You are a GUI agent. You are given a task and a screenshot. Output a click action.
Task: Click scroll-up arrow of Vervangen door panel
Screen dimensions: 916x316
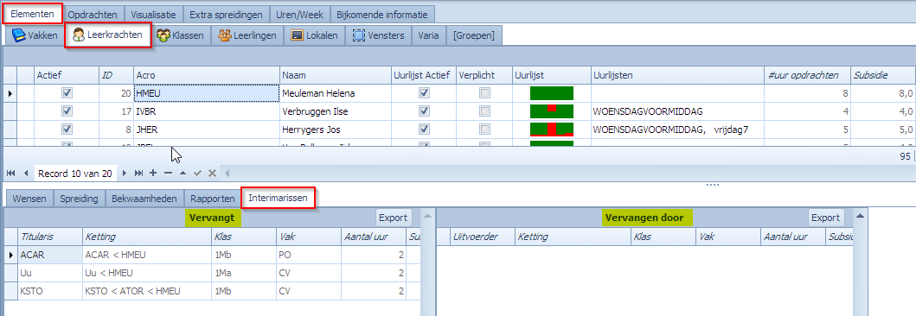(x=860, y=217)
